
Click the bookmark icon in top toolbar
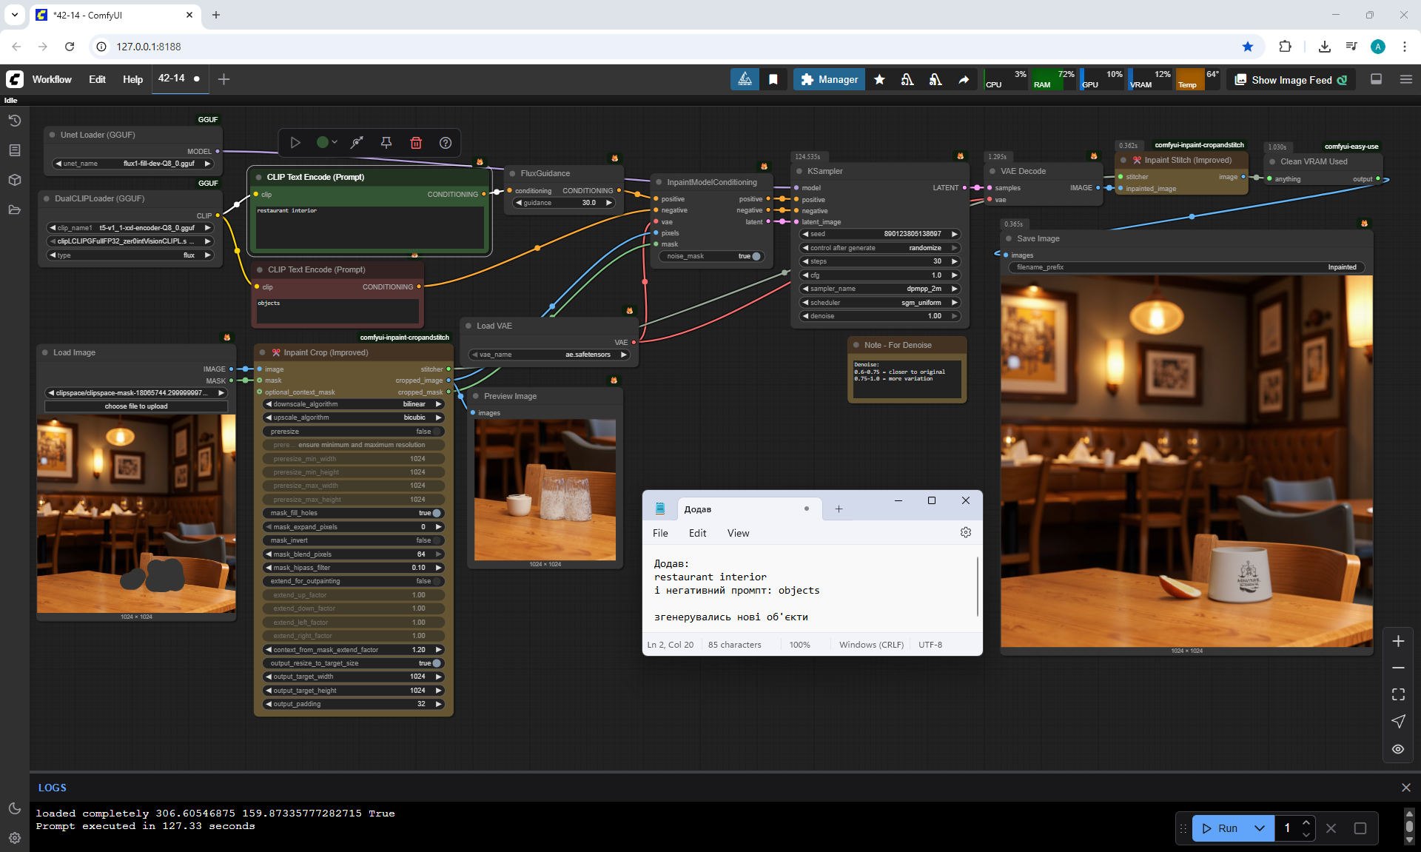pyautogui.click(x=773, y=80)
